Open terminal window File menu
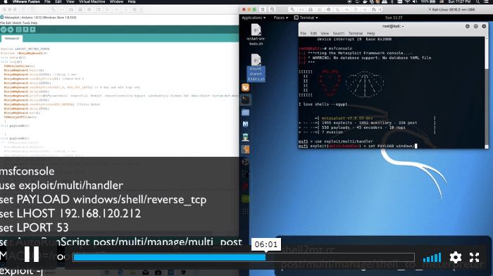Viewport: 493px width, 276px height. [x=303, y=33]
